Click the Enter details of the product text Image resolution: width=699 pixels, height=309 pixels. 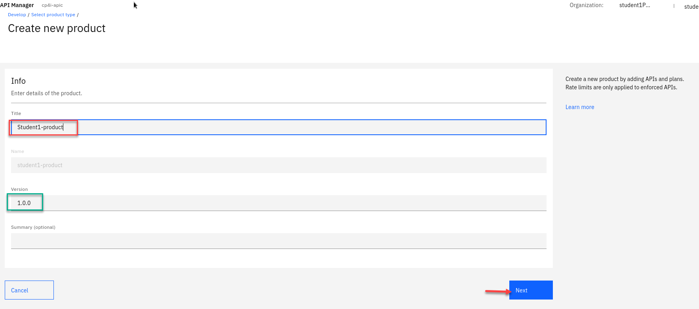click(x=46, y=93)
